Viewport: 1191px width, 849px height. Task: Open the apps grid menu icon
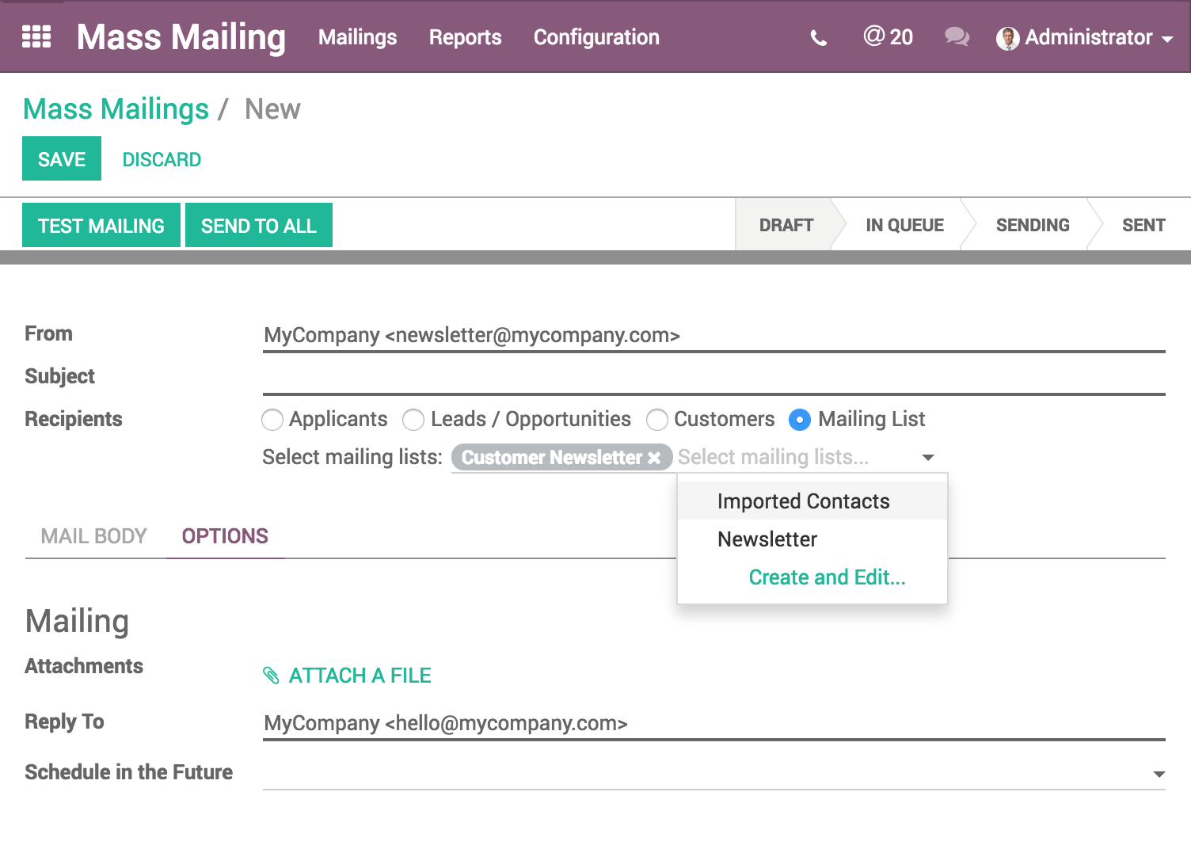coord(36,37)
